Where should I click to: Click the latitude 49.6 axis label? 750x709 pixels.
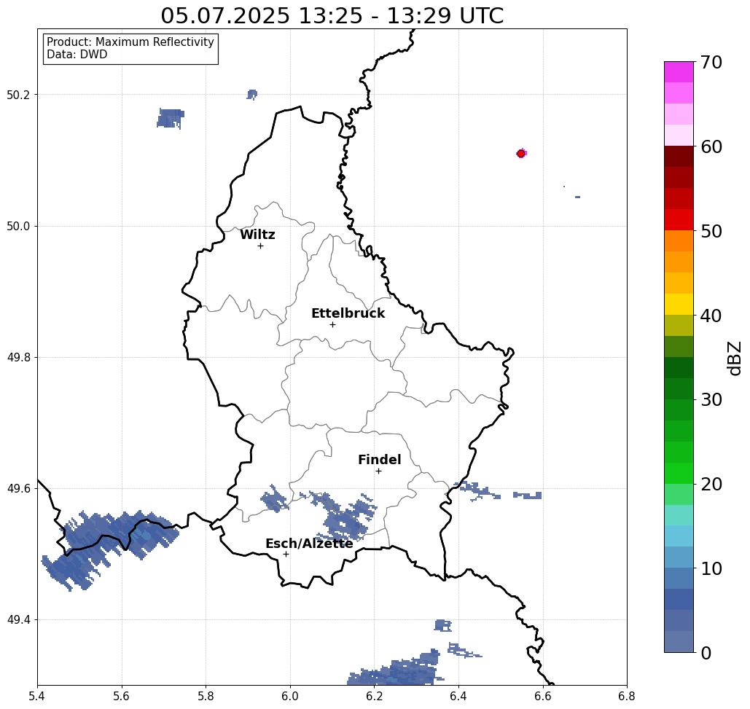(x=18, y=489)
